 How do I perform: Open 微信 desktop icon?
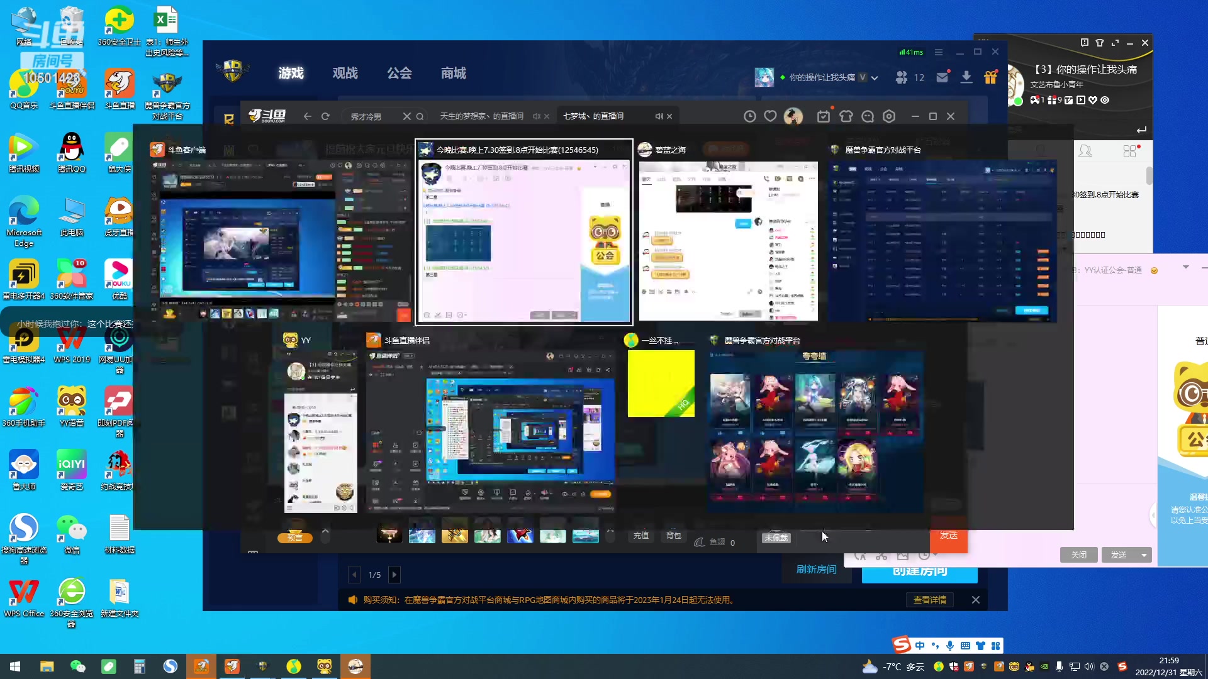coord(71,534)
